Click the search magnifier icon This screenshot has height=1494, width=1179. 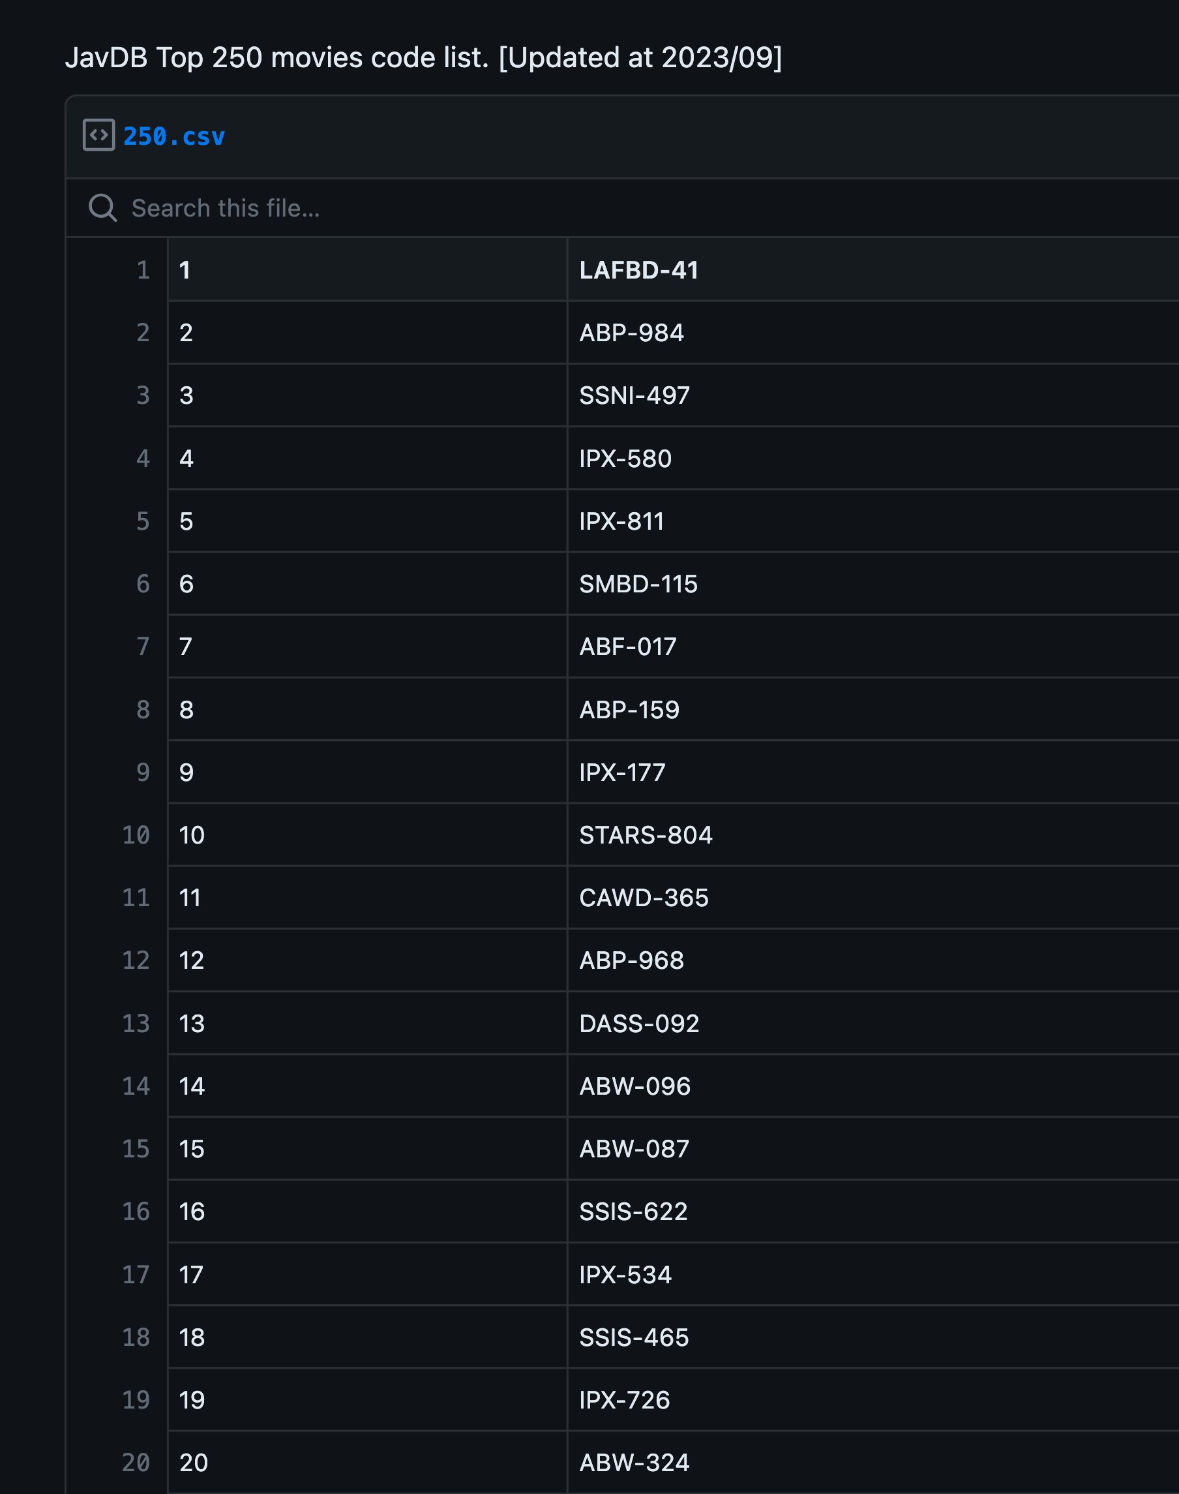(103, 208)
